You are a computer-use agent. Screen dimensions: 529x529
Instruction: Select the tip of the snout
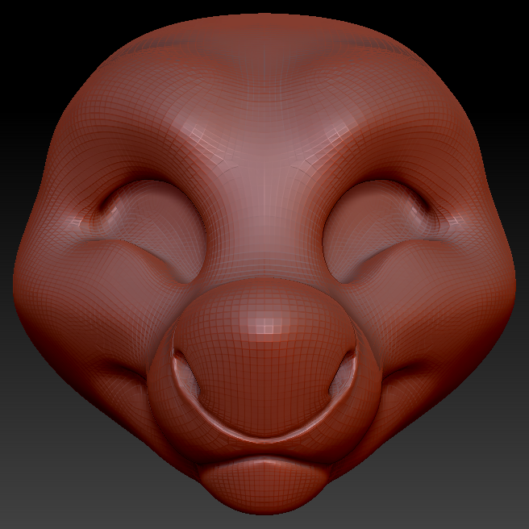point(263,323)
